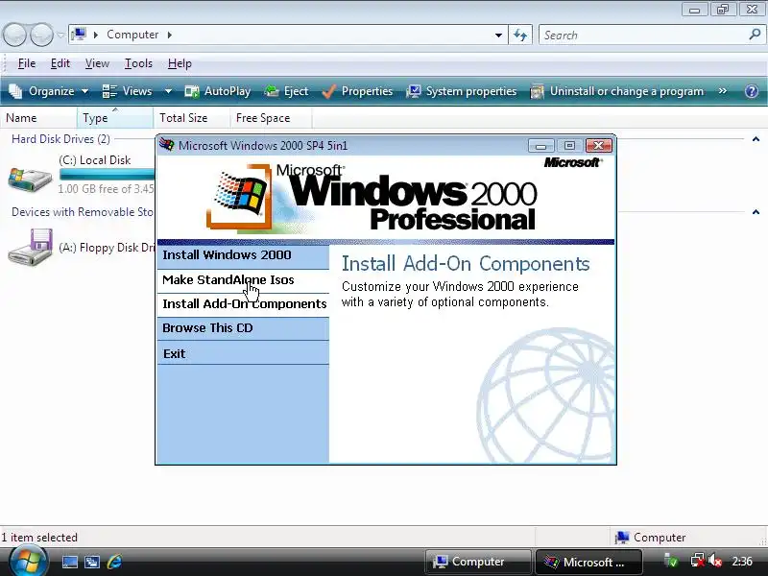Click Exit in Windows 2000 setup
The image size is (768, 576).
[243, 353]
